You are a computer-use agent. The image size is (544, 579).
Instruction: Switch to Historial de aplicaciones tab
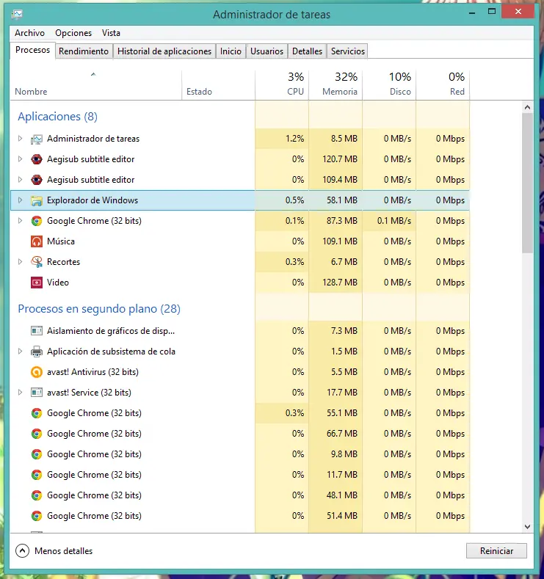coord(164,51)
